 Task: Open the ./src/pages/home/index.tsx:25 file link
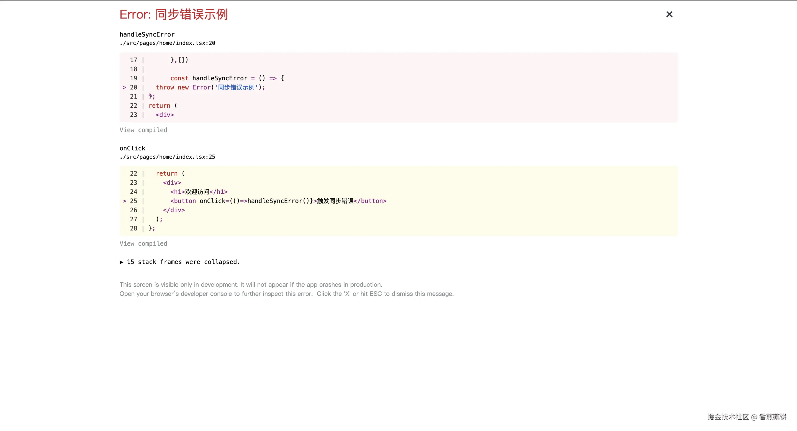167,157
